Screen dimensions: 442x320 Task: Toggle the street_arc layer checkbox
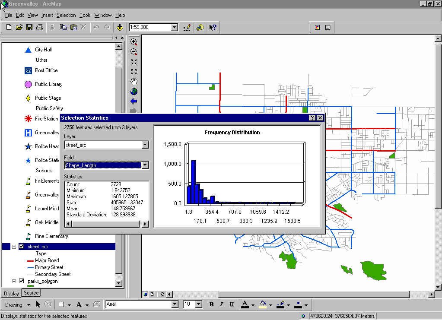click(x=22, y=247)
